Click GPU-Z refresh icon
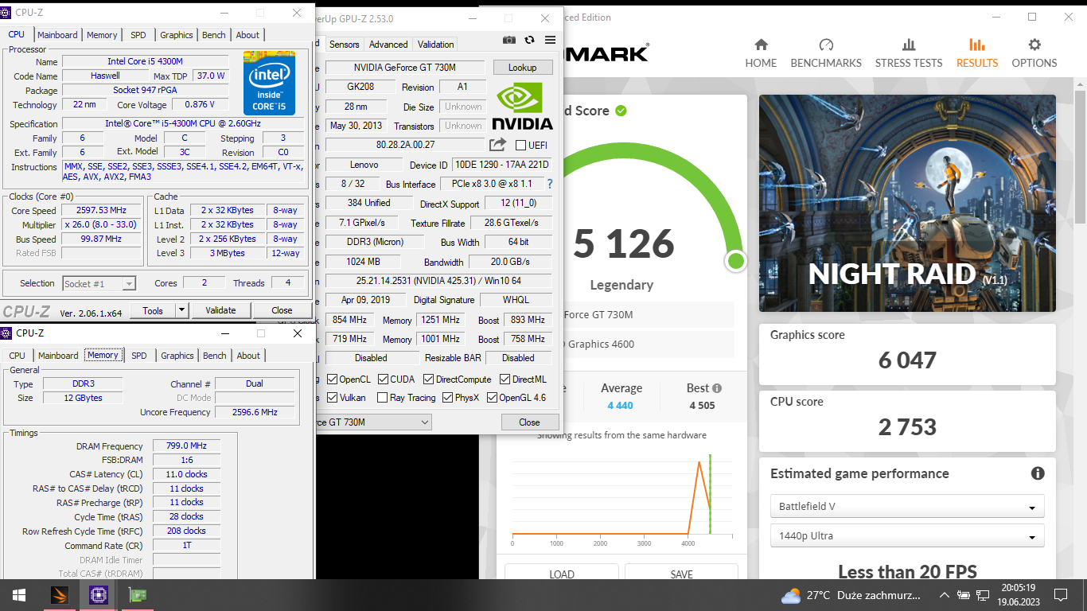 coord(530,40)
